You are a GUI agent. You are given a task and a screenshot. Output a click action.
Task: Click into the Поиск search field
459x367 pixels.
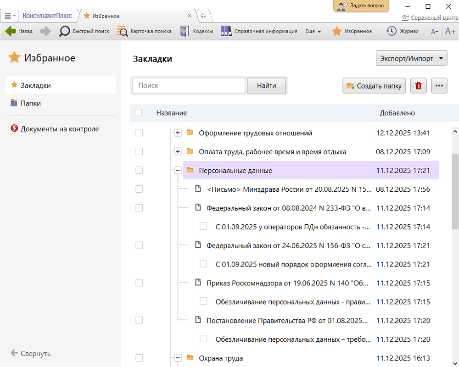coord(189,86)
